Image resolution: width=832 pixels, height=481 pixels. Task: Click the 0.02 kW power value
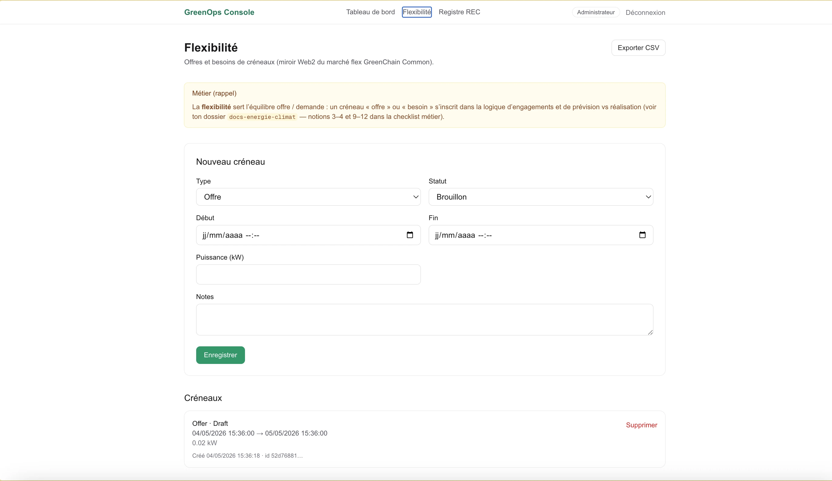click(x=205, y=443)
